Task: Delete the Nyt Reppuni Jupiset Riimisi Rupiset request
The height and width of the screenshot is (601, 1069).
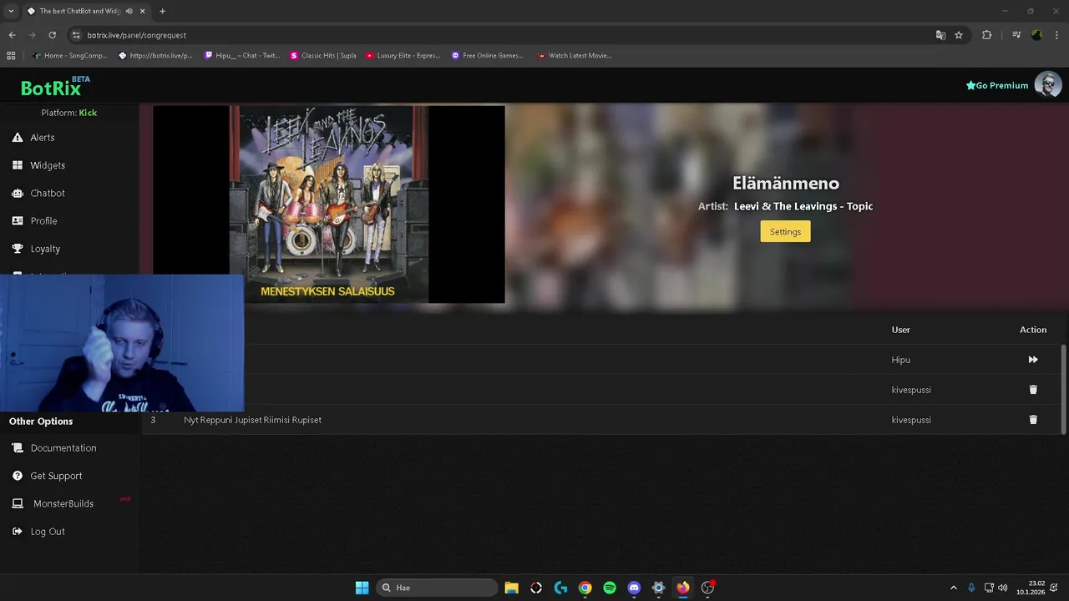Action: click(x=1033, y=420)
